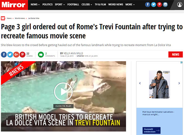Pin article using share bar Pinterest icon
Viewport: 184px width, 135px height.
click(x=22, y=54)
